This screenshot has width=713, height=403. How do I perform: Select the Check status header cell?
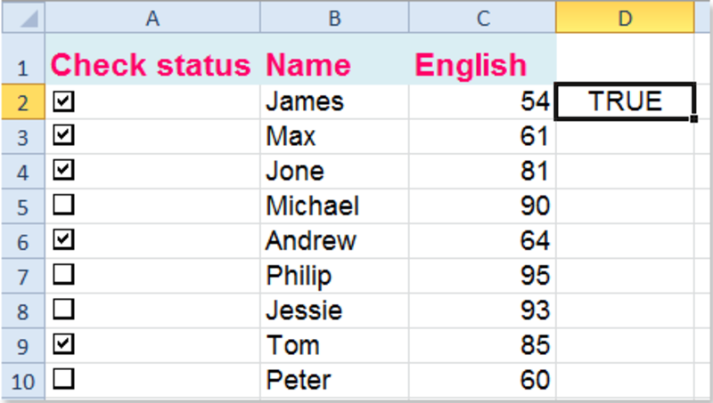[152, 59]
